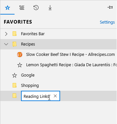Click the Shopping folder icon
The height and width of the screenshot is (124, 117).
tap(15, 85)
